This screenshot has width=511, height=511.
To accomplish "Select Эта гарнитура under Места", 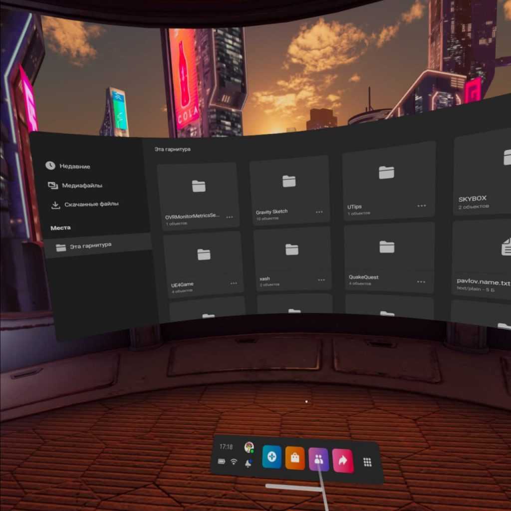I will 90,246.
